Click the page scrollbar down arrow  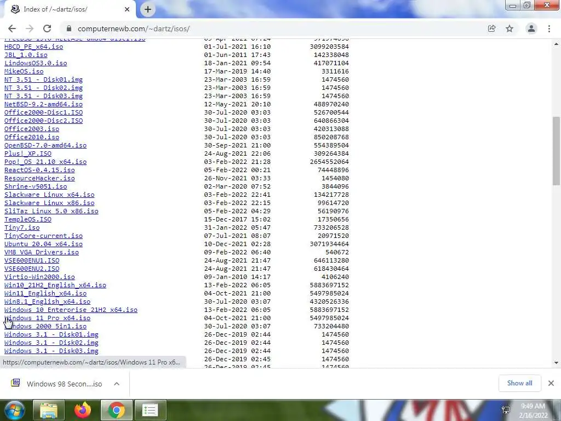click(556, 363)
